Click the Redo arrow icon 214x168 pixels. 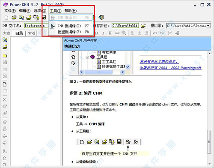coord(162,33)
